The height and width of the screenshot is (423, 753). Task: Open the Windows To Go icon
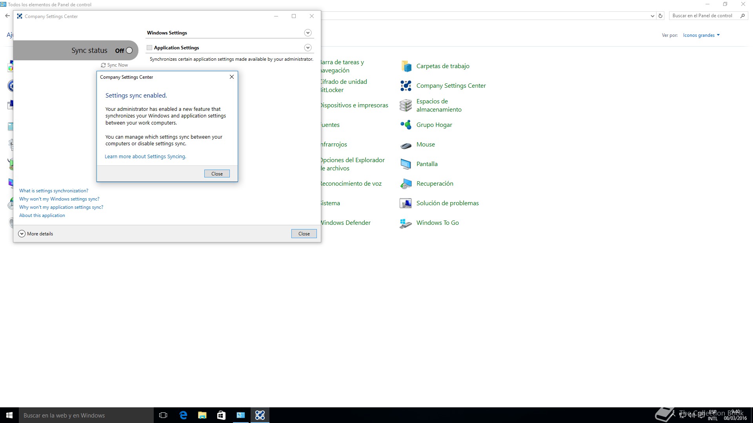[x=406, y=223]
